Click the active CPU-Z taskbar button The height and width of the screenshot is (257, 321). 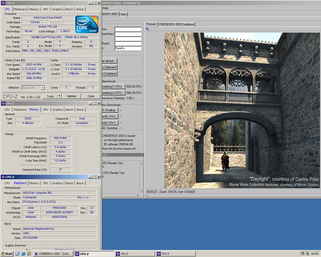click(94, 254)
